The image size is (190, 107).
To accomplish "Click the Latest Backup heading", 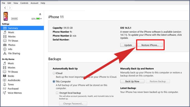I will pyautogui.click(x=128, y=88).
